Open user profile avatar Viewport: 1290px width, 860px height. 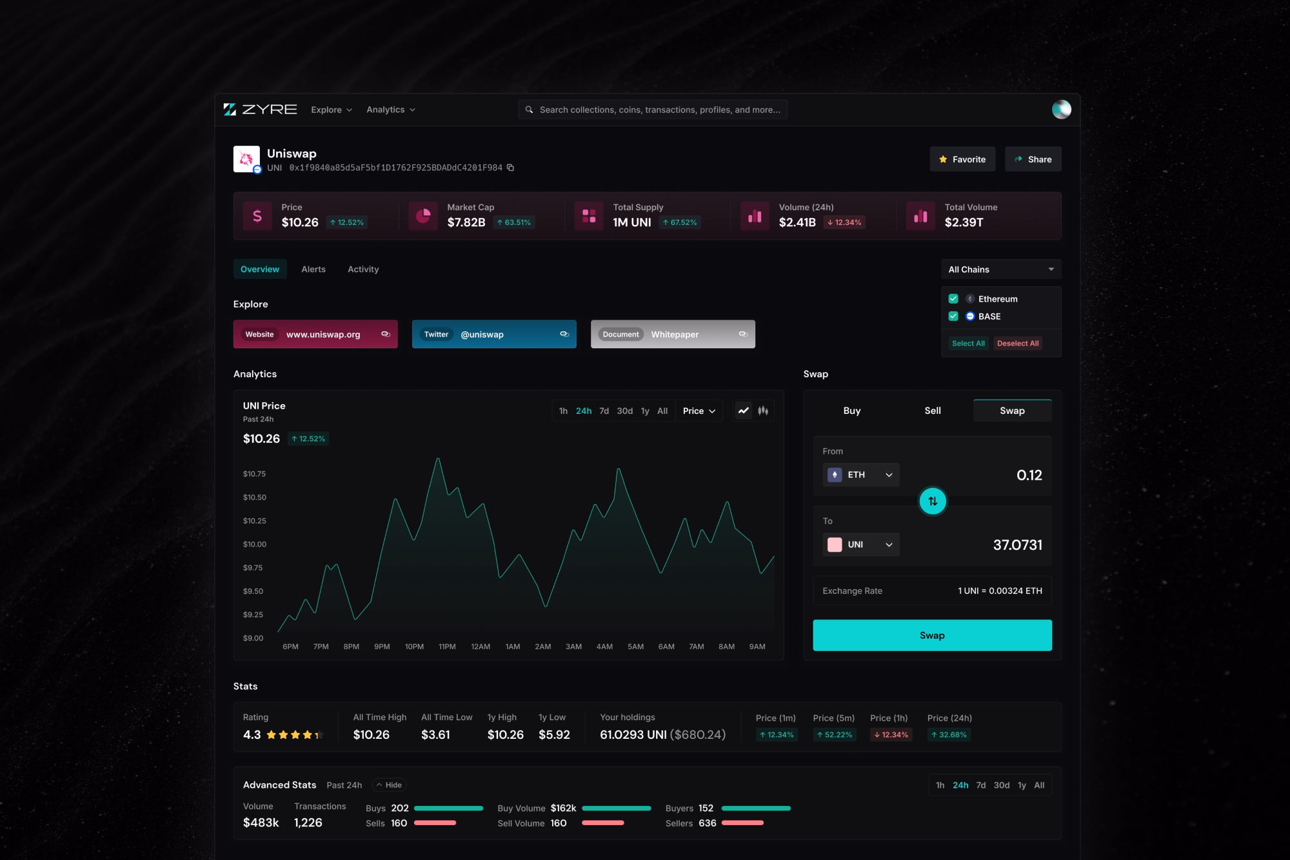coord(1061,110)
